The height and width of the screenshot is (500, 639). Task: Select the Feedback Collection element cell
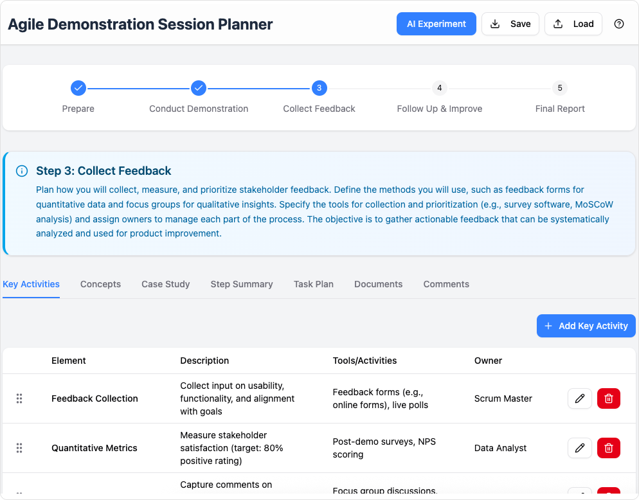pyautogui.click(x=94, y=398)
